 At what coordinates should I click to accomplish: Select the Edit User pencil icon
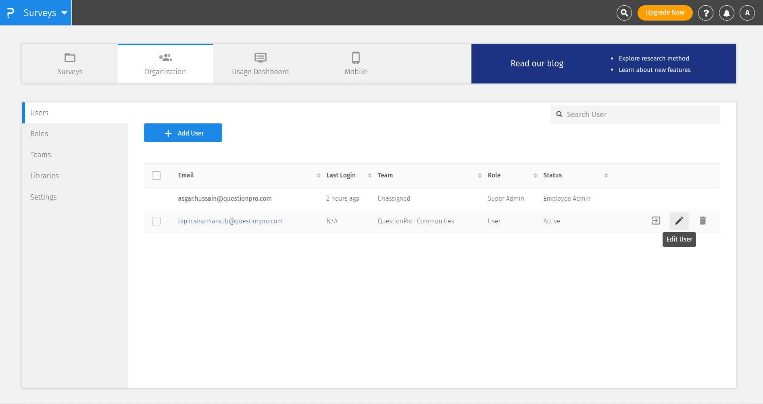point(679,221)
